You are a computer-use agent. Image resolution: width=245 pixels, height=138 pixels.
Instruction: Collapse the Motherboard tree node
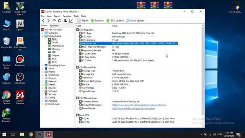pyautogui.click(x=42, y=36)
